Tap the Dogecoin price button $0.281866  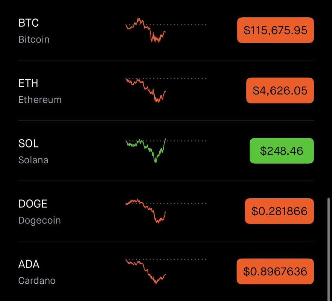pos(279,211)
